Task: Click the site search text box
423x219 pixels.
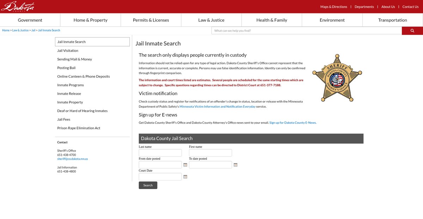Action: pos(306,31)
